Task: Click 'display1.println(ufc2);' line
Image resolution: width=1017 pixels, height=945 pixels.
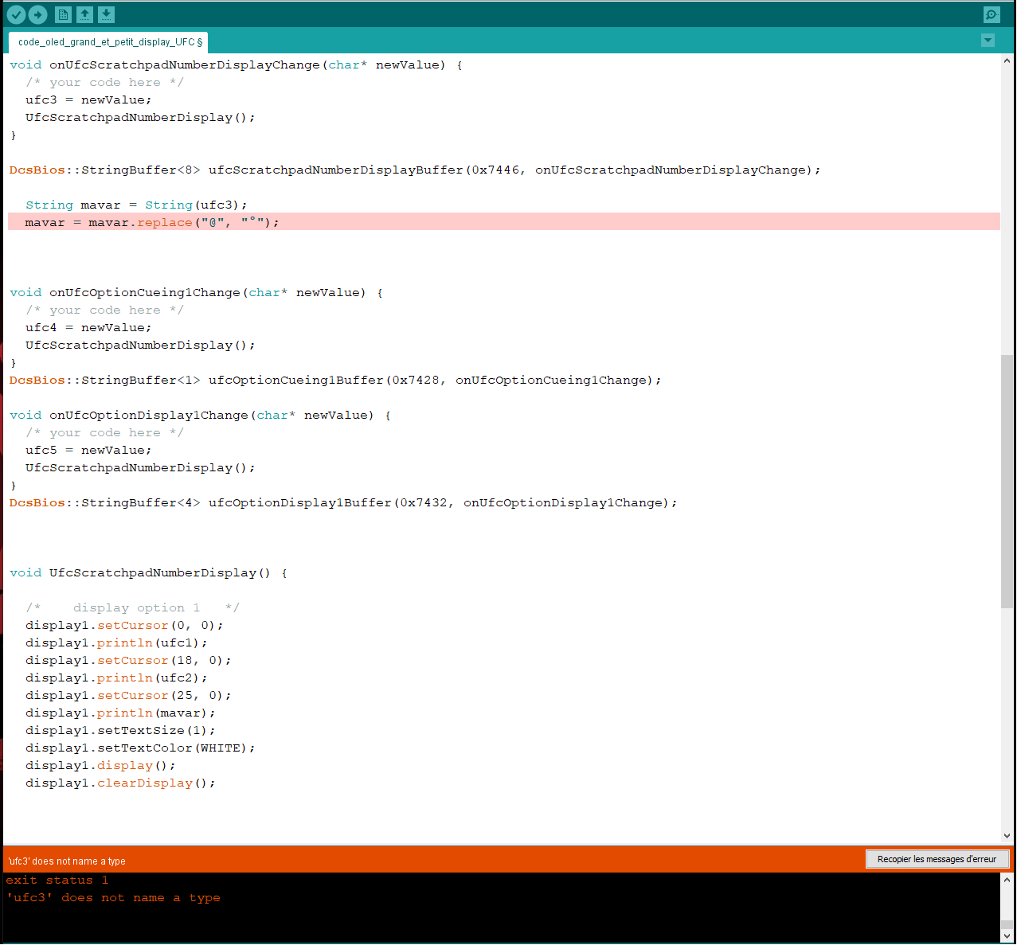Action: 116,678
